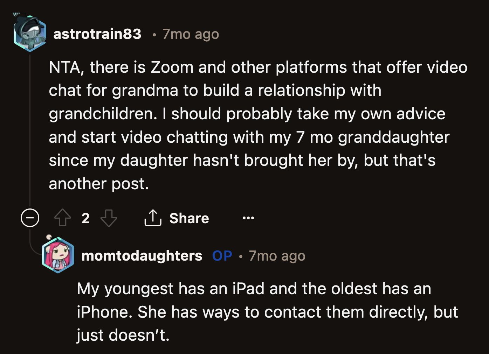Upvote astrotrain83's comment
The width and height of the screenshot is (489, 354).
coord(62,218)
